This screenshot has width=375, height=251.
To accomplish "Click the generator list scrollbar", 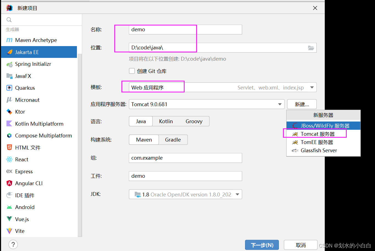I will click(x=80, y=145).
